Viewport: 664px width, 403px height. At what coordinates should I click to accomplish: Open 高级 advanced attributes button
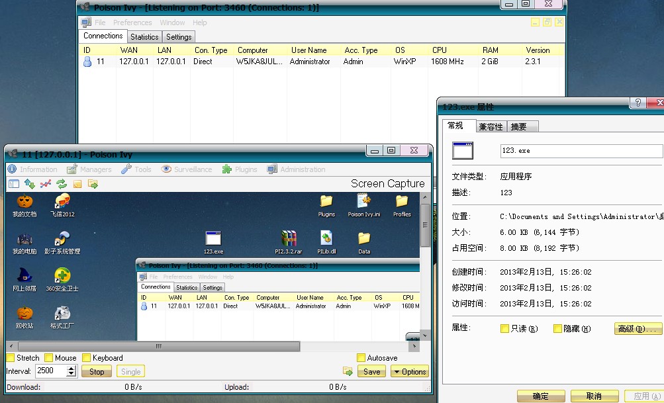[638, 328]
